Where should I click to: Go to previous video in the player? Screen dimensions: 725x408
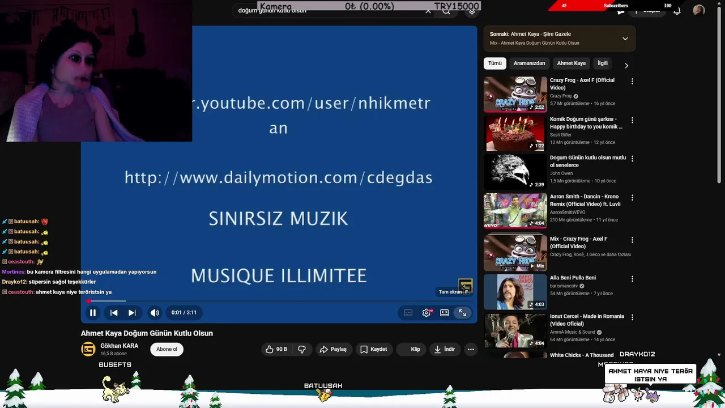click(114, 312)
